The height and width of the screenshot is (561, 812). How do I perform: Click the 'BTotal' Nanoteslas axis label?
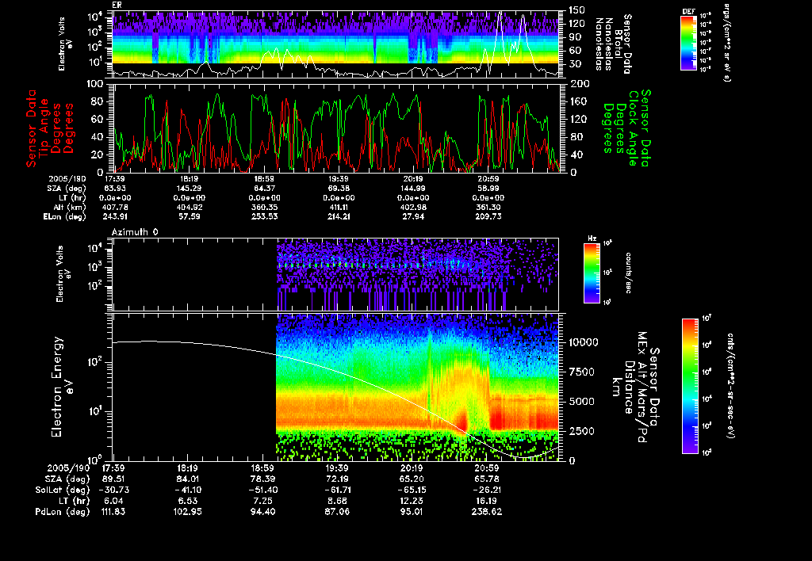619,44
